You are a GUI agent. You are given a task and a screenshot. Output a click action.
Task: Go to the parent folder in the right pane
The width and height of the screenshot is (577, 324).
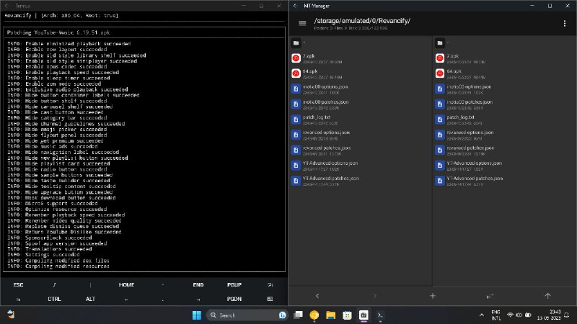pyautogui.click(x=504, y=43)
